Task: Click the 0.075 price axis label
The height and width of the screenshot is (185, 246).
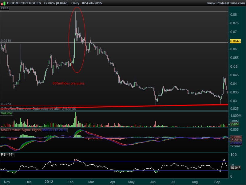Action: point(234,23)
